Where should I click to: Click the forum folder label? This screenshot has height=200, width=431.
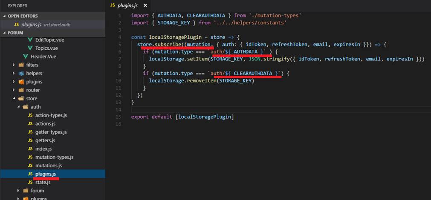click(37, 191)
